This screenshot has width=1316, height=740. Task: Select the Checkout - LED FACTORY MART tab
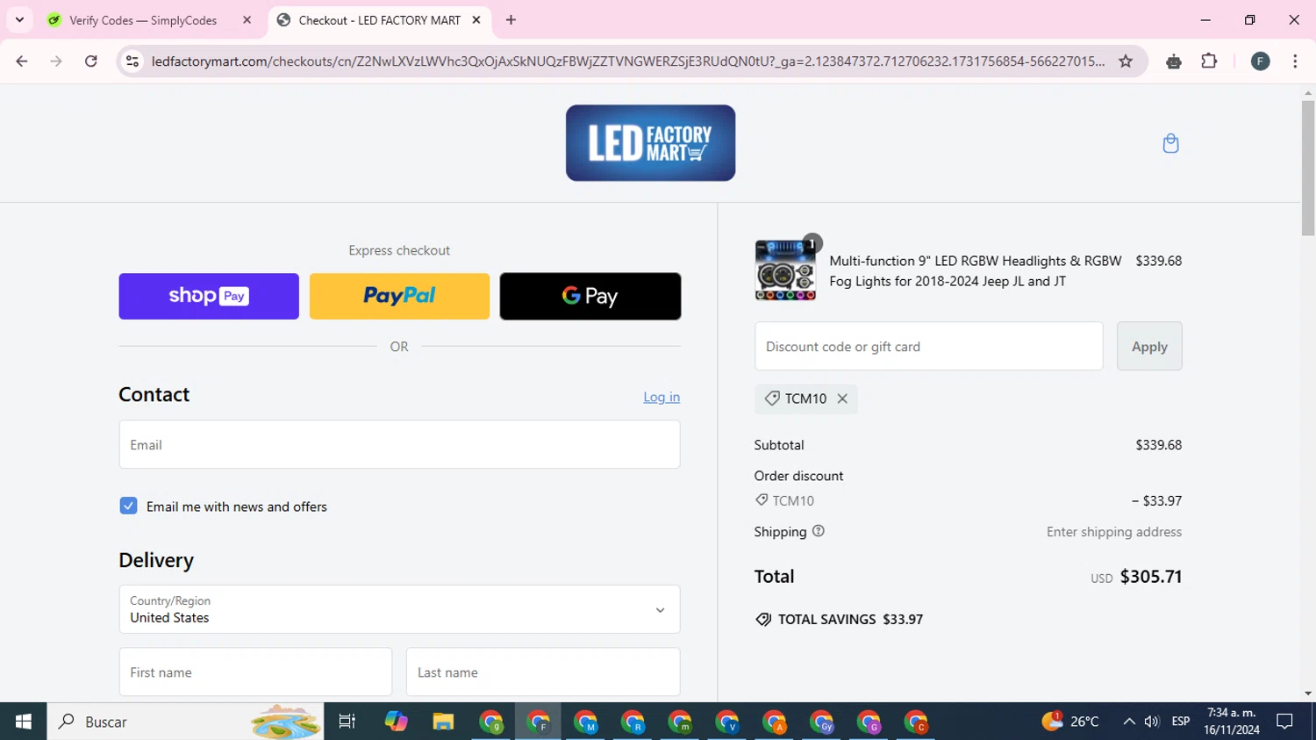pos(379,20)
